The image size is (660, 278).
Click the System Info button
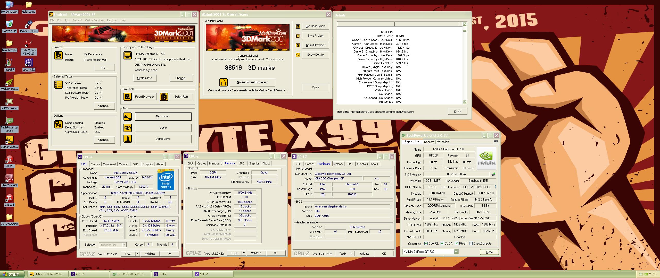pos(145,78)
